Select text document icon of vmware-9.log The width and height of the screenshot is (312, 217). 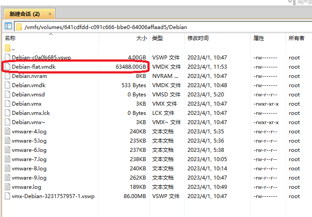point(7,177)
